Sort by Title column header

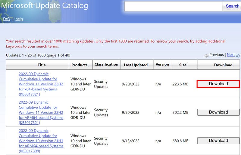37,65
